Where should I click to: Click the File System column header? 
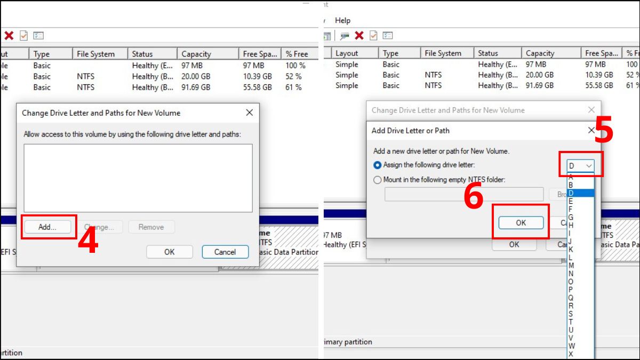pyautogui.click(x=95, y=53)
